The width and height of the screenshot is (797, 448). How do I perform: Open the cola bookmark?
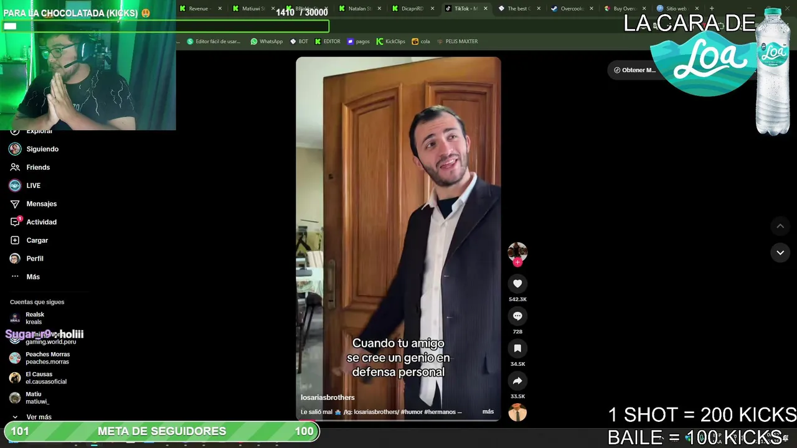421,42
